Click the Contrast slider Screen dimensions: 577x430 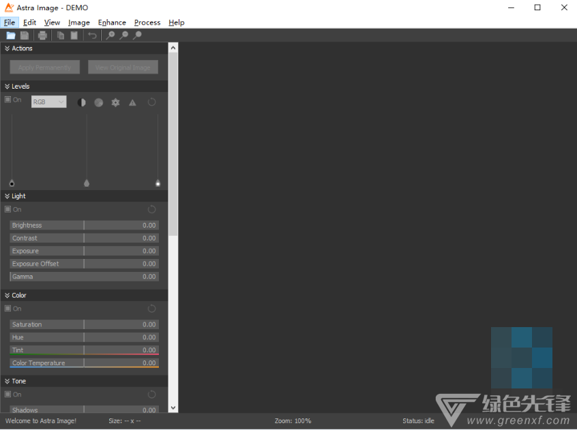[x=85, y=238]
